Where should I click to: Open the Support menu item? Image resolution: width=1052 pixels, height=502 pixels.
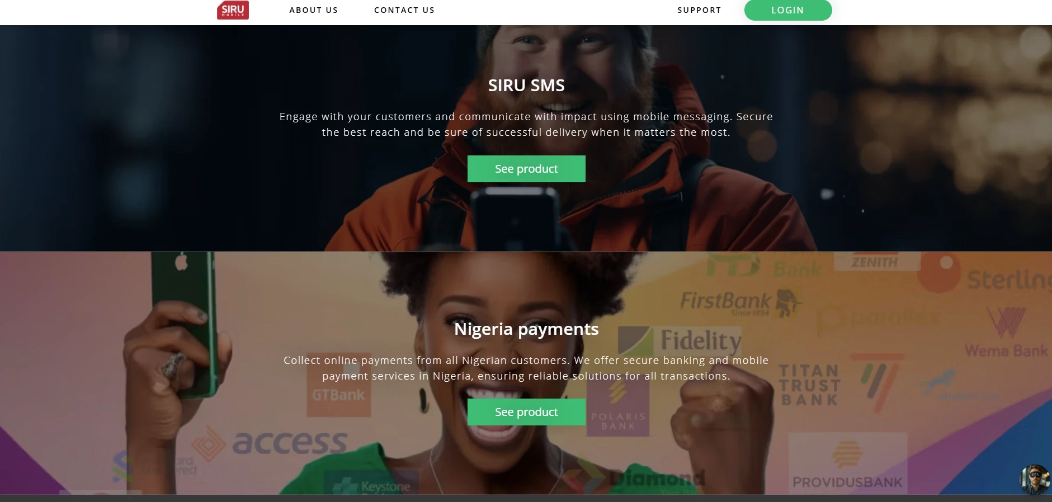click(699, 10)
